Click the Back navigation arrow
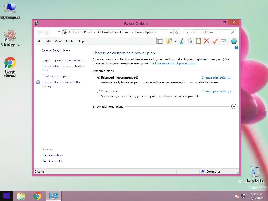Image resolution: width=268 pixels, height=201 pixels. [39, 32]
